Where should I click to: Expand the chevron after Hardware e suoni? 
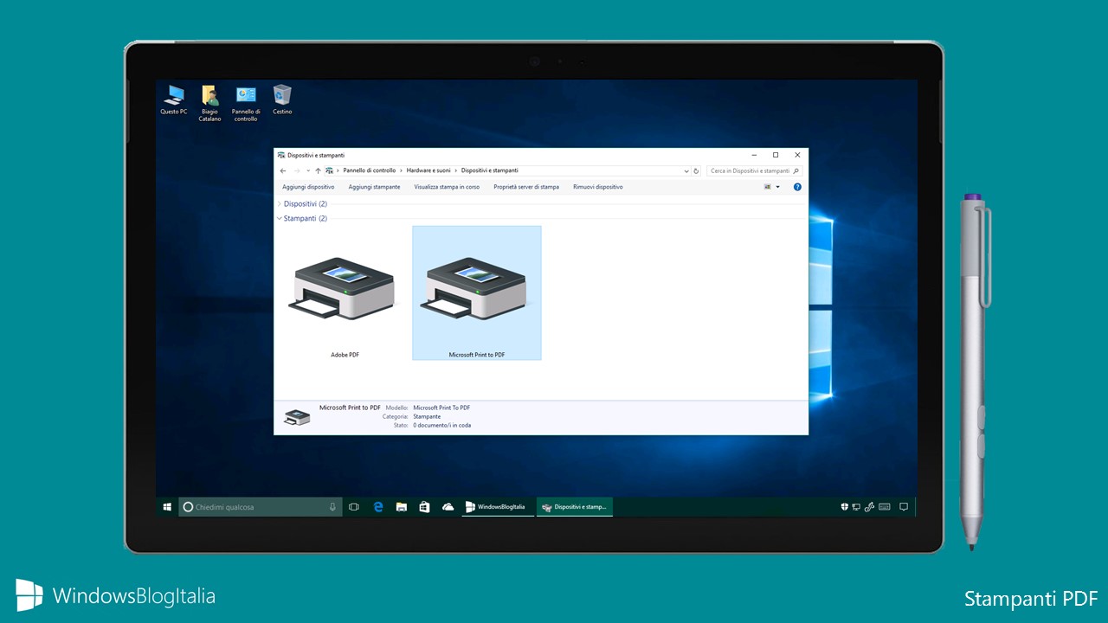click(x=456, y=171)
